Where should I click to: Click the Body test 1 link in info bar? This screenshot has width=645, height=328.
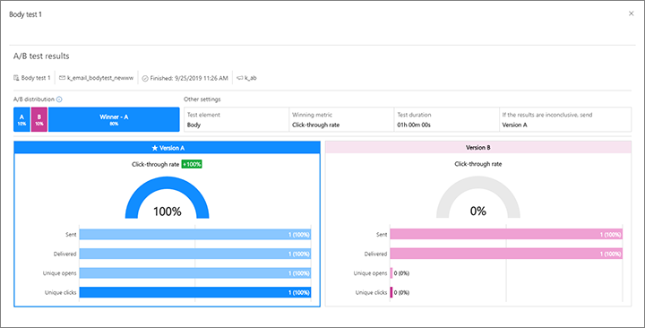(x=36, y=78)
